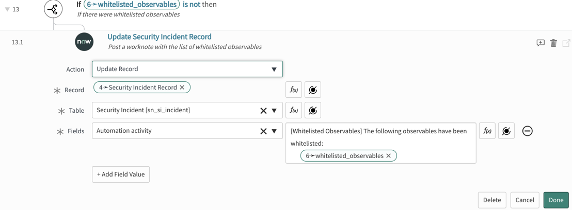Click the step number 13.1
Viewport: 572px width, 210px height.
[18, 42]
